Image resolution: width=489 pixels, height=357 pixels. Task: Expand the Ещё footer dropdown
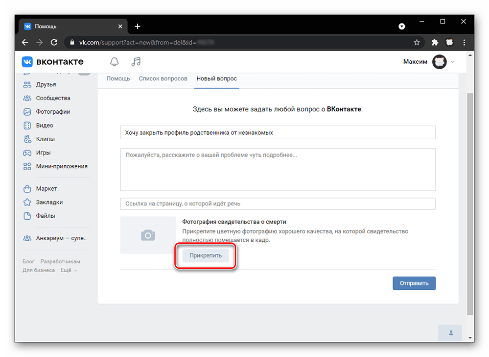coord(69,270)
